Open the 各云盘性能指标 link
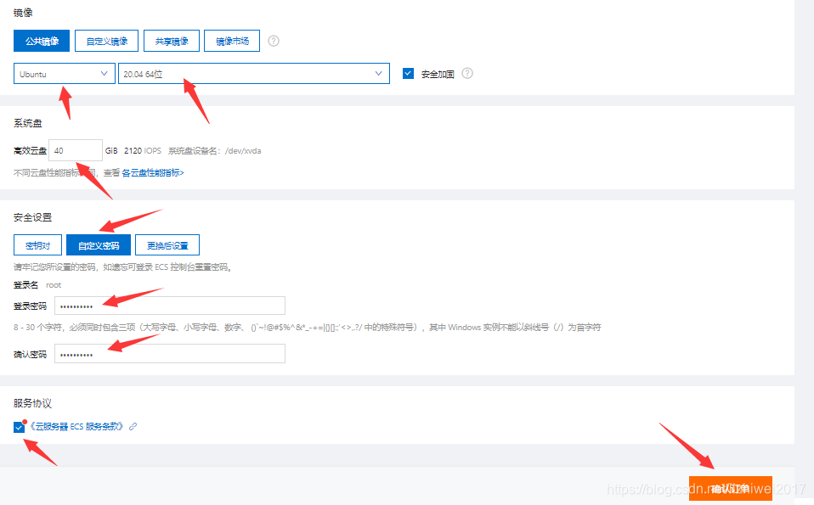Screen dimensions: 814x505 tap(153, 172)
